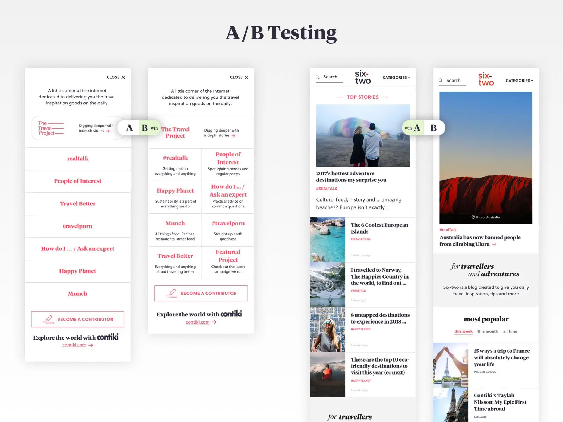Click arrow after 'from climbing Uluru' headline
The height and width of the screenshot is (422, 563).
pos(494,244)
